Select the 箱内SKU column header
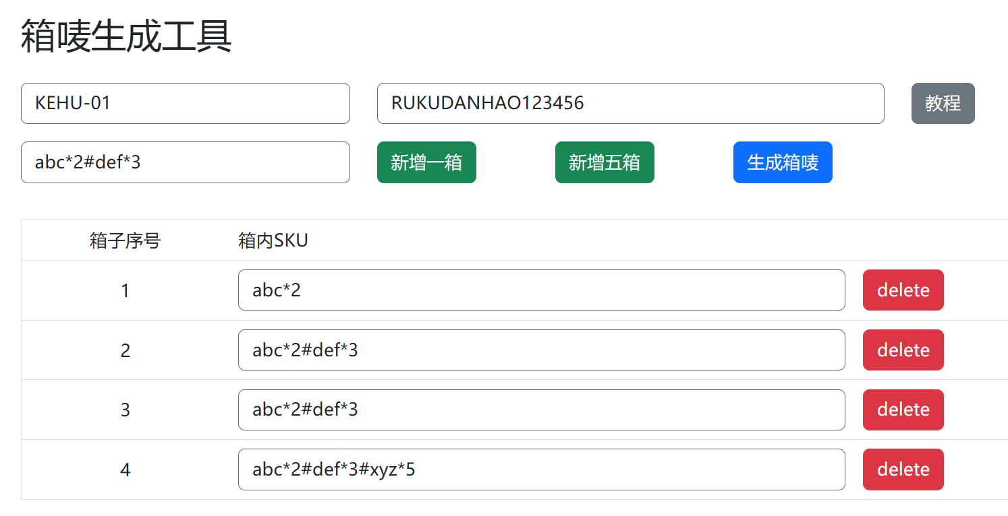The height and width of the screenshot is (516, 1008). 273,240
